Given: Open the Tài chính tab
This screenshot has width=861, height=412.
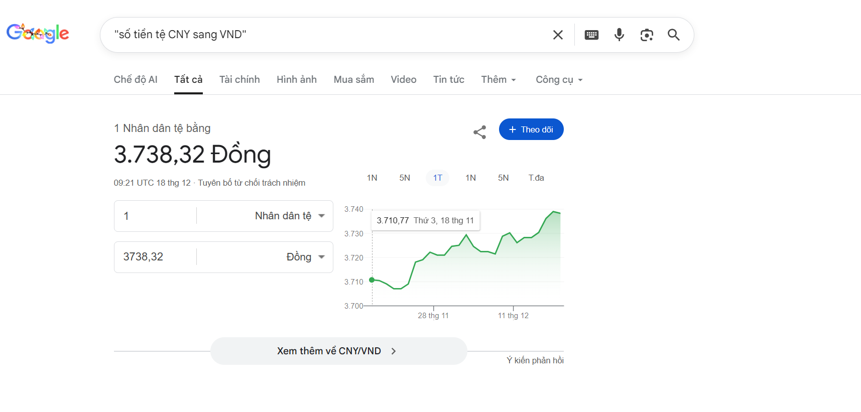Looking at the screenshot, I should tap(239, 79).
